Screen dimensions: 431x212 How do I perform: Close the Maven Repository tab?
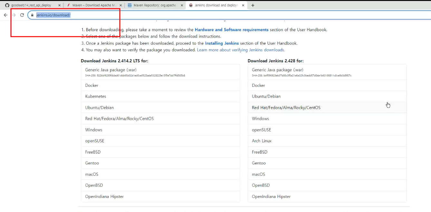pyautogui.click(x=182, y=5)
